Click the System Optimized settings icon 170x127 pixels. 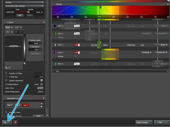click(42, 80)
